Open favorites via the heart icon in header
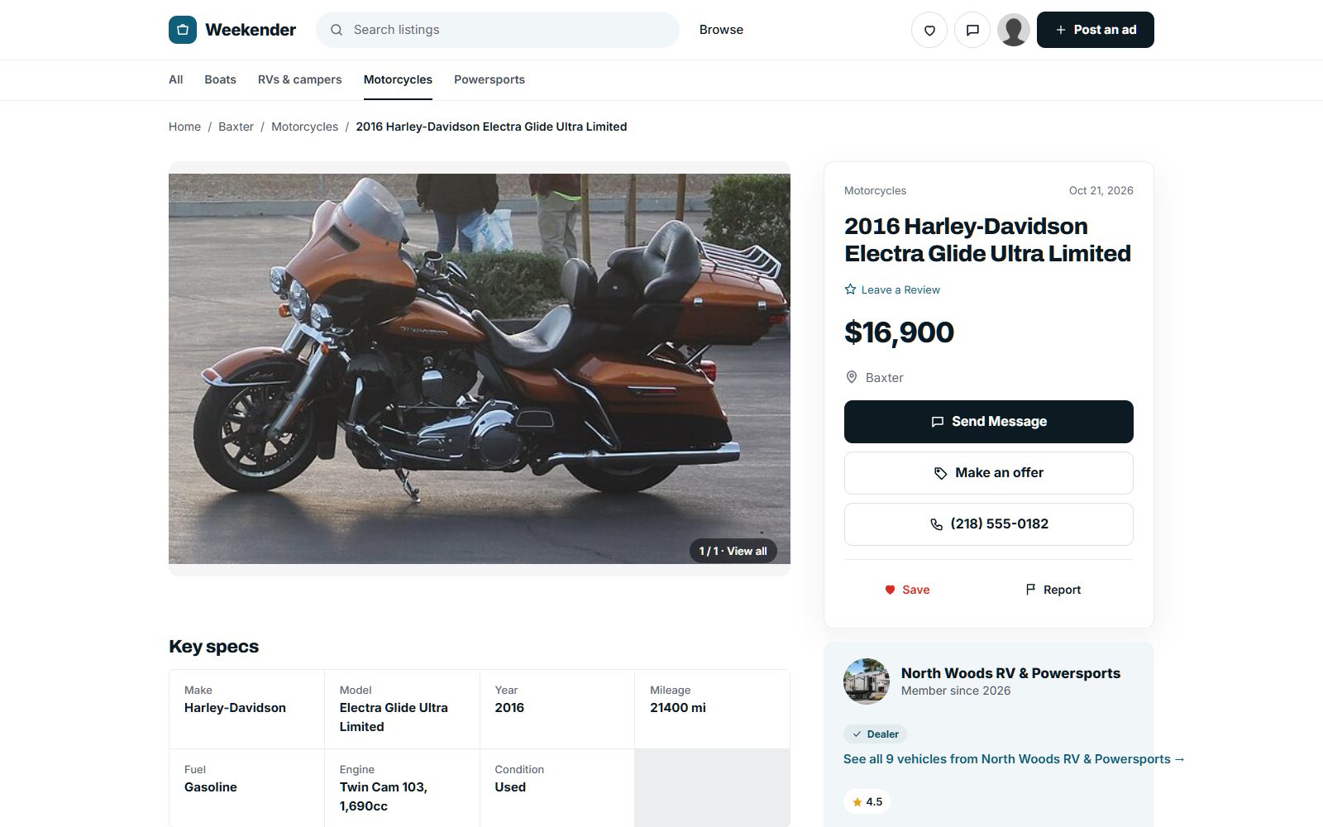 tap(929, 30)
